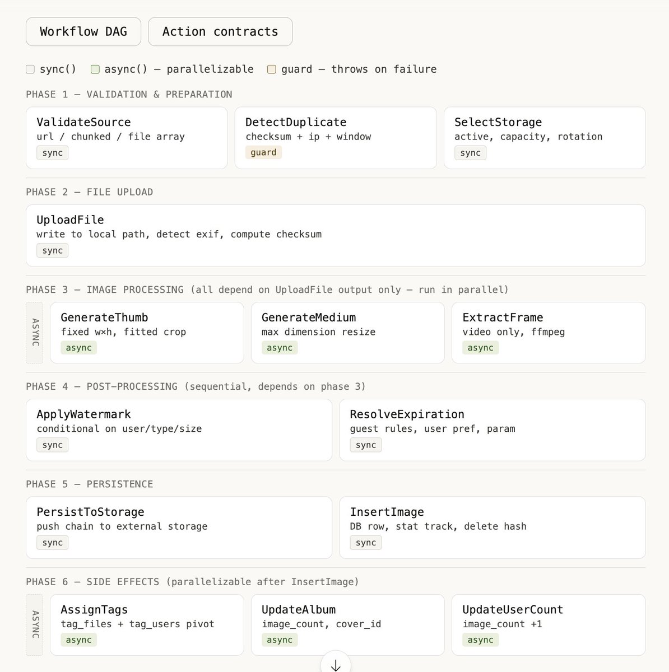Click the 'video only, ffmpeg' text

(514, 332)
